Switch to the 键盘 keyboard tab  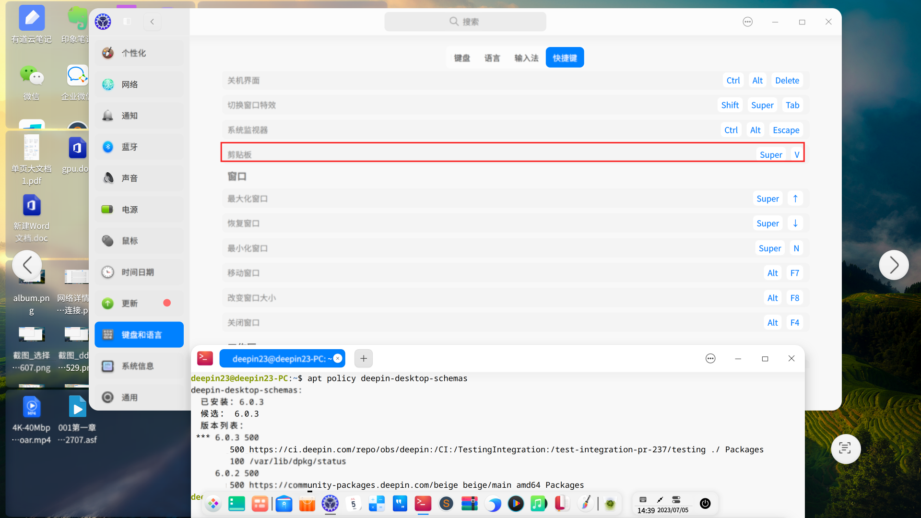click(x=462, y=57)
